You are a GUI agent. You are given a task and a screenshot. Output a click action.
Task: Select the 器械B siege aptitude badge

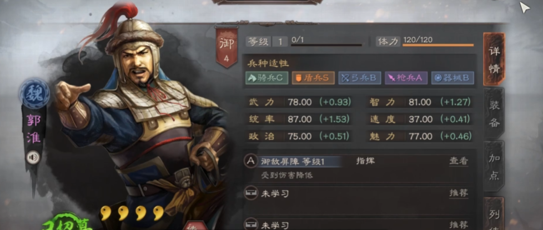(x=452, y=78)
